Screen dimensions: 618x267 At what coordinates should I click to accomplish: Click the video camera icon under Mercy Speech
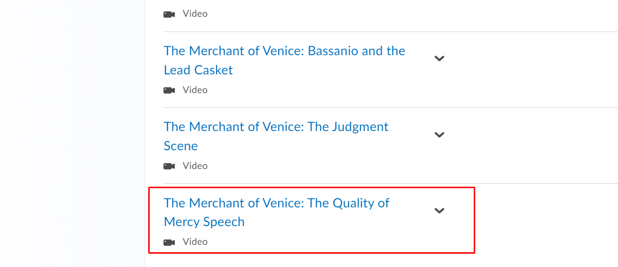169,242
